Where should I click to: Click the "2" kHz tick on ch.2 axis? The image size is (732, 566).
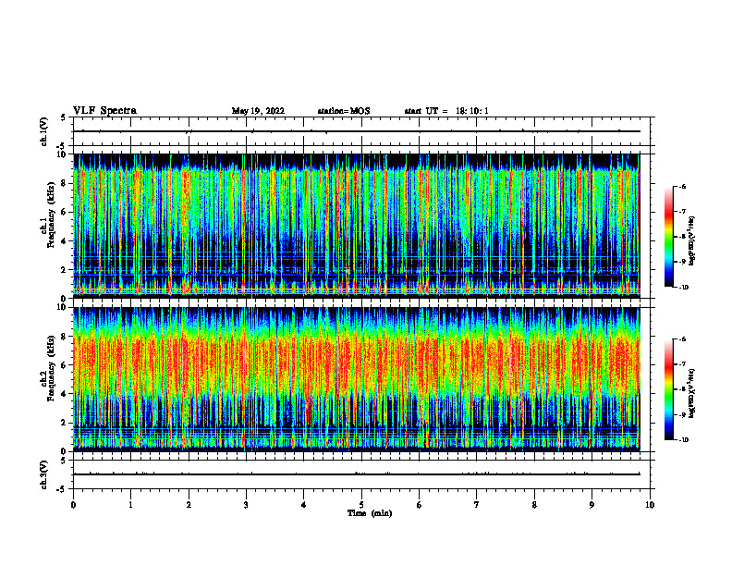click(x=65, y=423)
